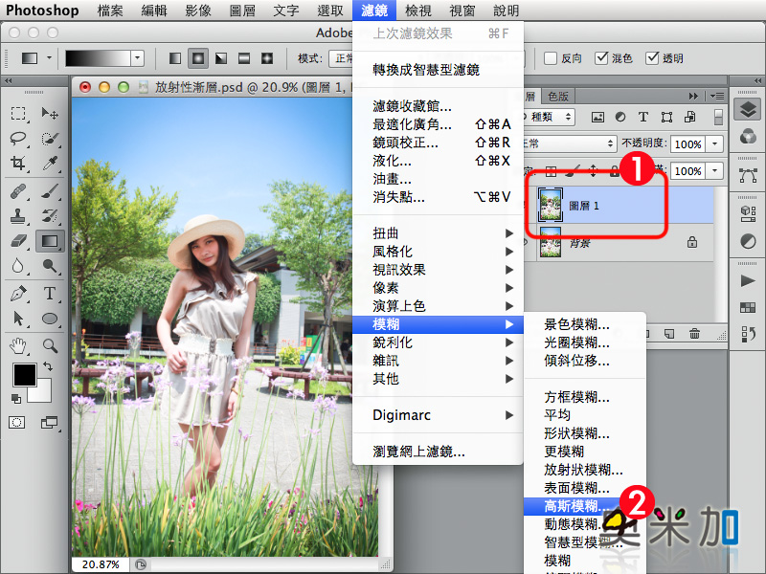This screenshot has width=766, height=574.
Task: Open the layer filter 種類 dropdown
Action: pos(547,117)
